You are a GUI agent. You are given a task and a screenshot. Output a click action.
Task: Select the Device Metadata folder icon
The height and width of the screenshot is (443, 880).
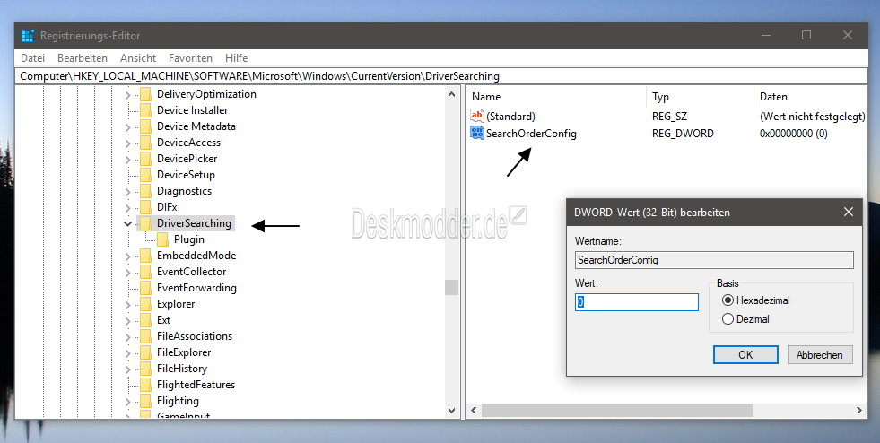pyautogui.click(x=145, y=126)
